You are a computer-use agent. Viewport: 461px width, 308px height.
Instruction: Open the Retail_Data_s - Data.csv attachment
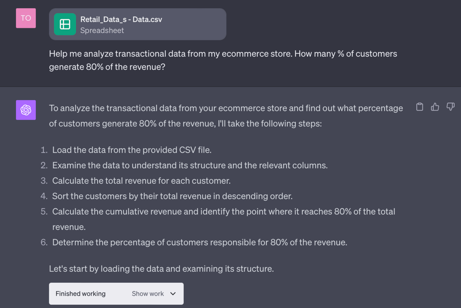coord(121,20)
